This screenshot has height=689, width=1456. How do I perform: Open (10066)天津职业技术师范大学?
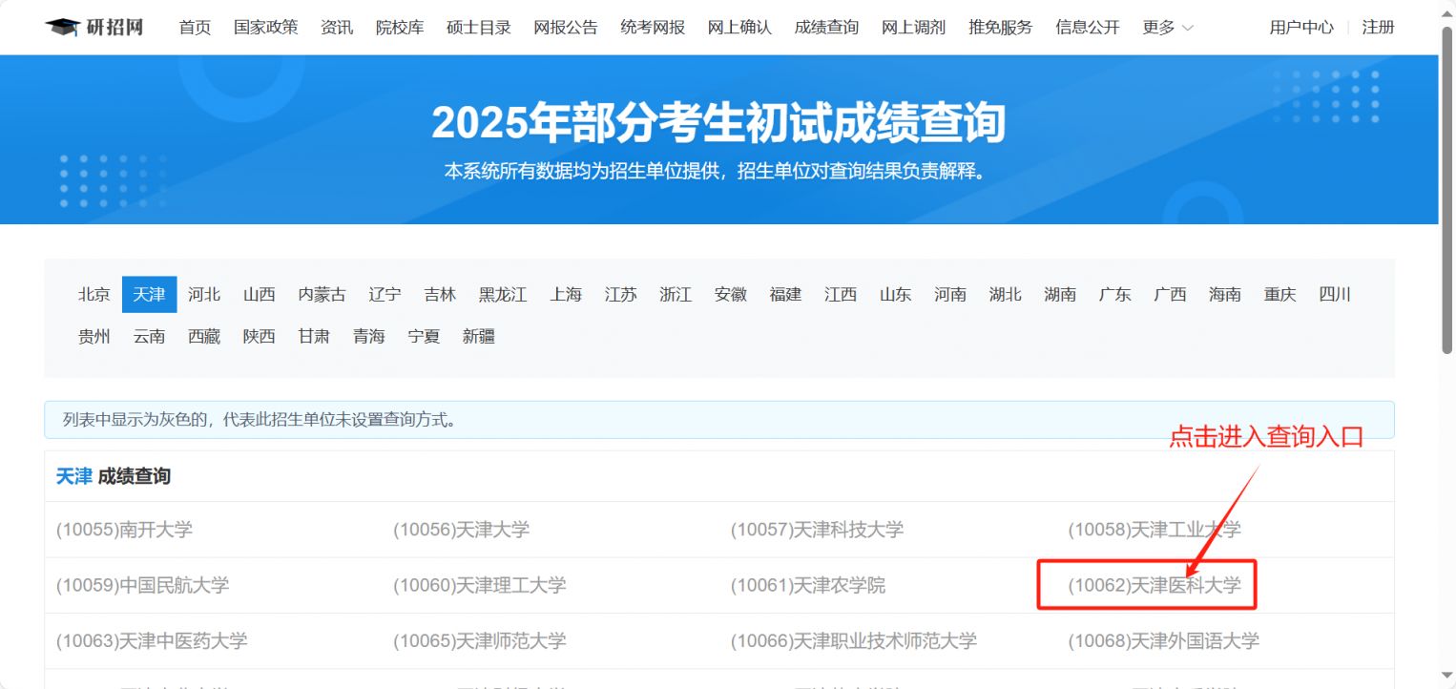[854, 640]
